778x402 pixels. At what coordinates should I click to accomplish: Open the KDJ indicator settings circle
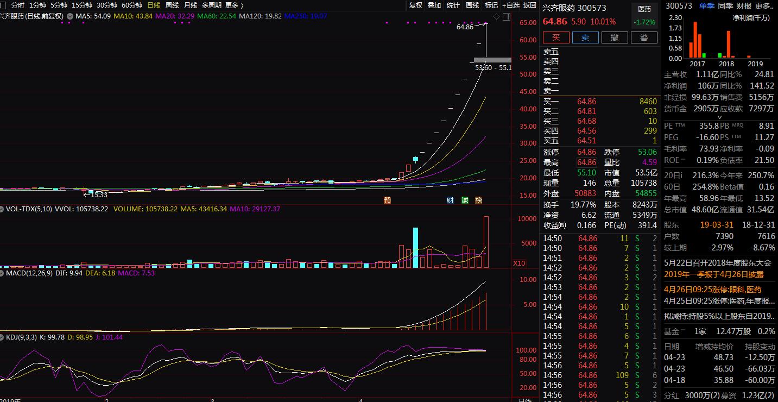(x=3, y=337)
